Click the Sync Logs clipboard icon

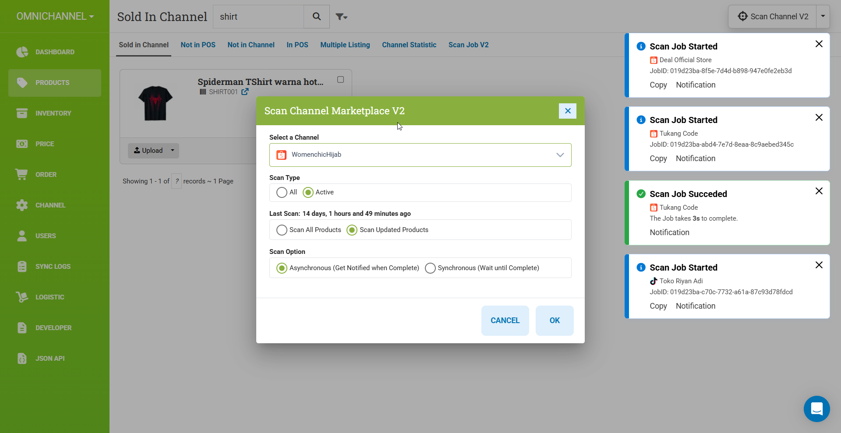coord(22,267)
